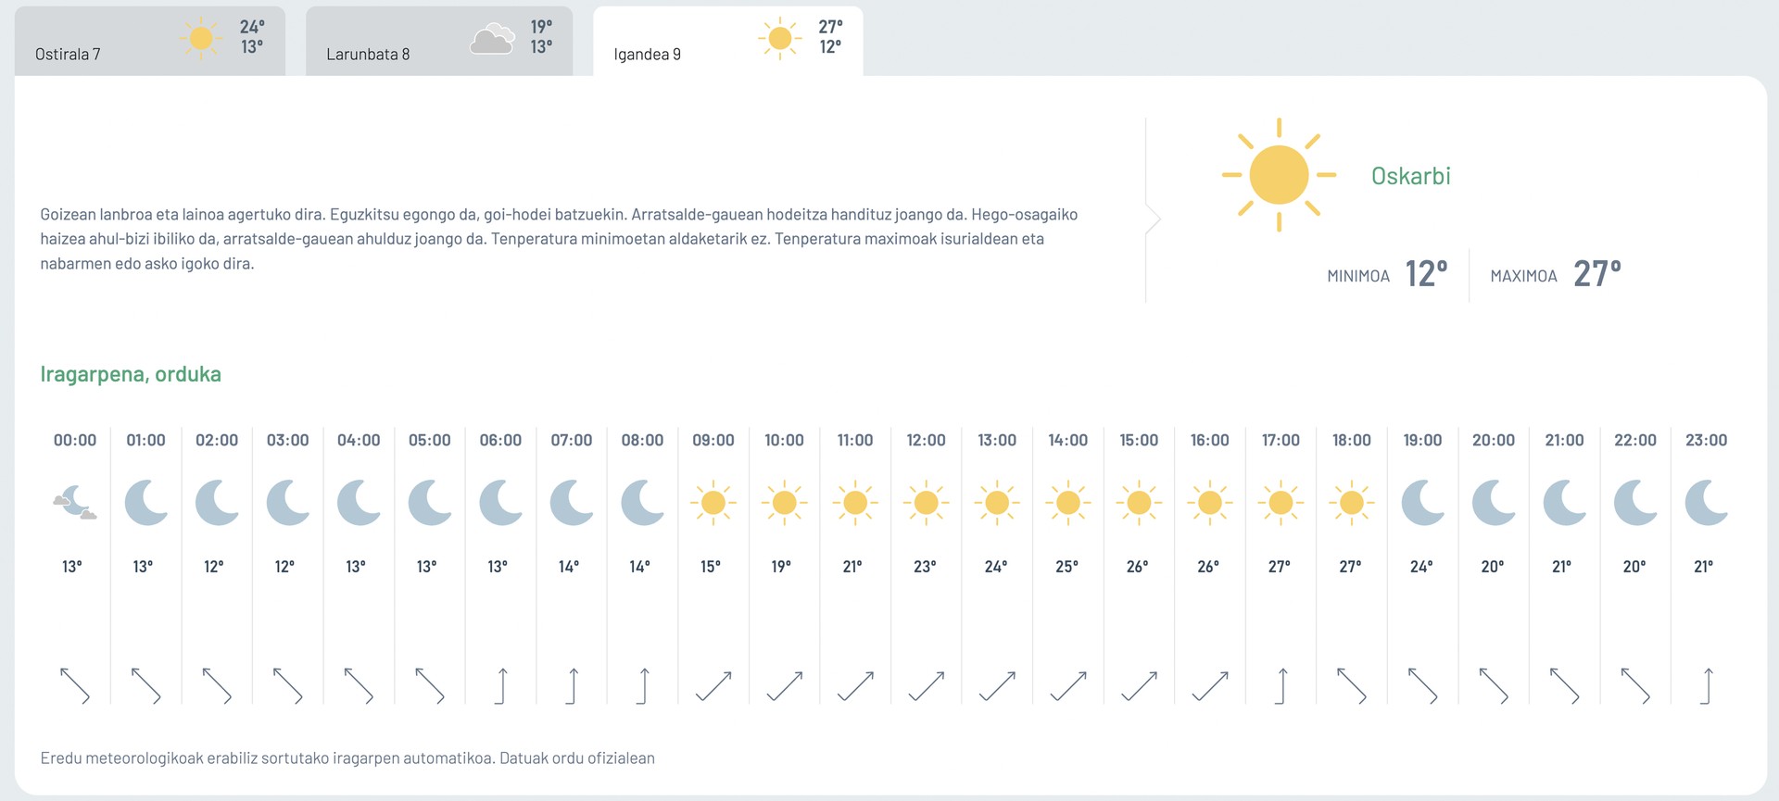Click the wind arrow in 23:00 column

pyautogui.click(x=1707, y=686)
